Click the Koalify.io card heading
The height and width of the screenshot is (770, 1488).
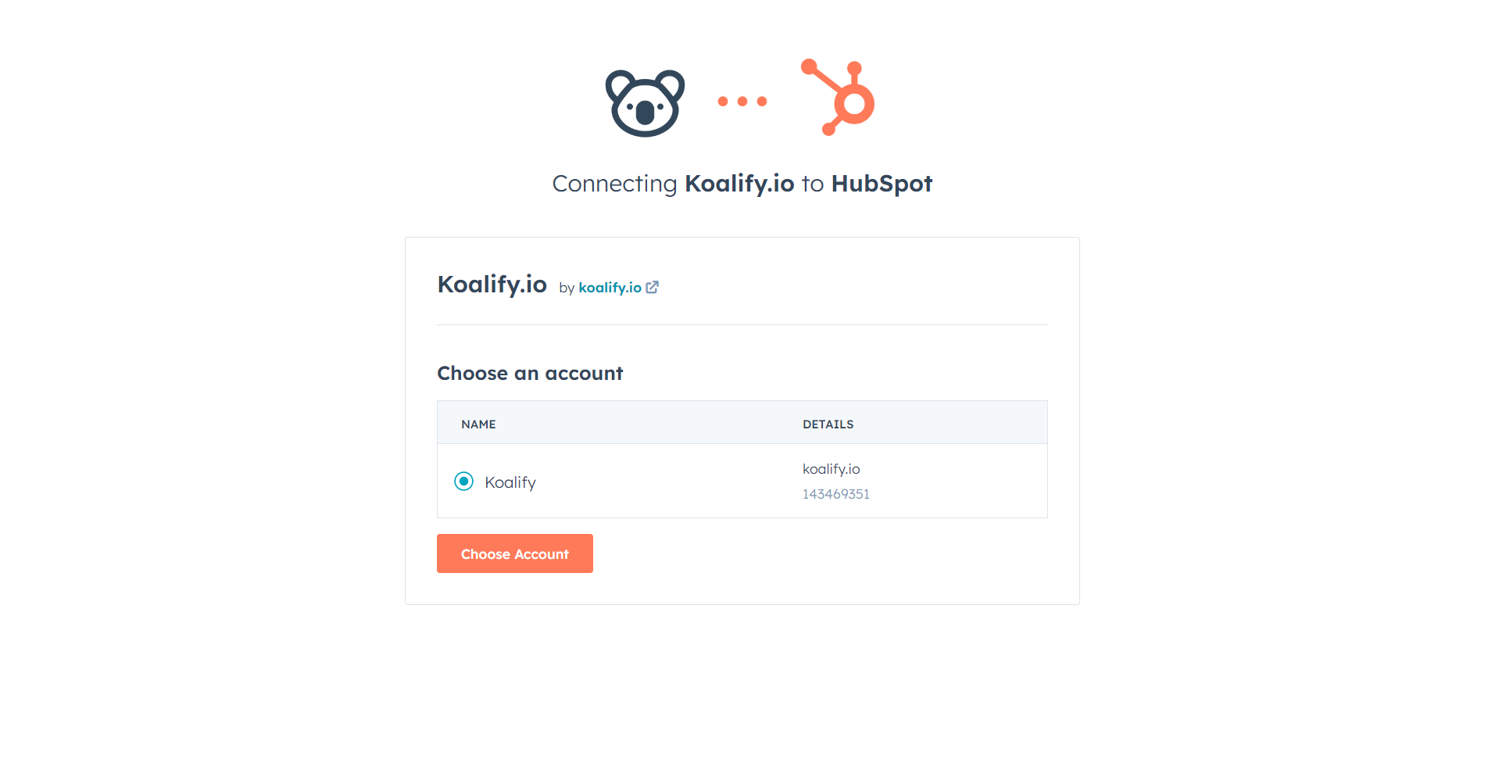tap(492, 285)
